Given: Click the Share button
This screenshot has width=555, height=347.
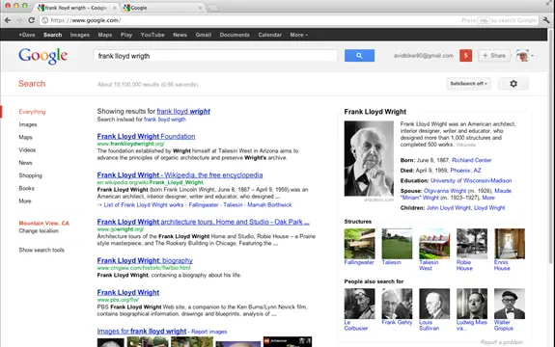Looking at the screenshot, I should [494, 56].
